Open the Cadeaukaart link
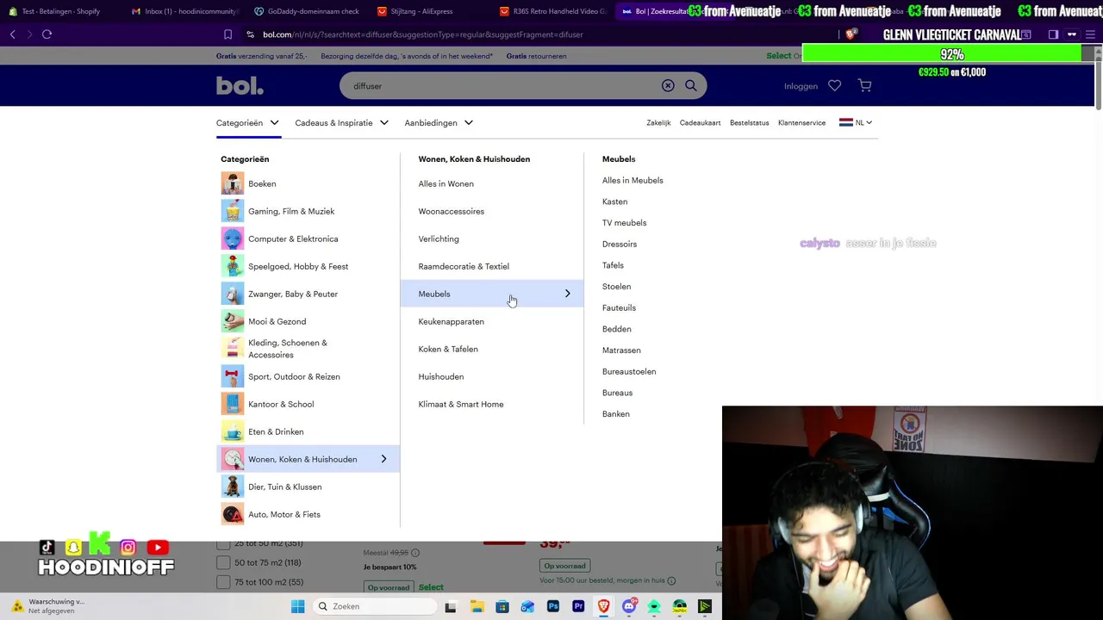This screenshot has height=620, width=1103. [x=700, y=122]
